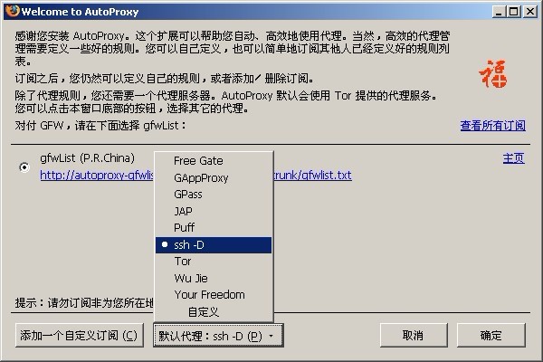
Task: Pick Your Freedom proxy option
Action: 214,295
